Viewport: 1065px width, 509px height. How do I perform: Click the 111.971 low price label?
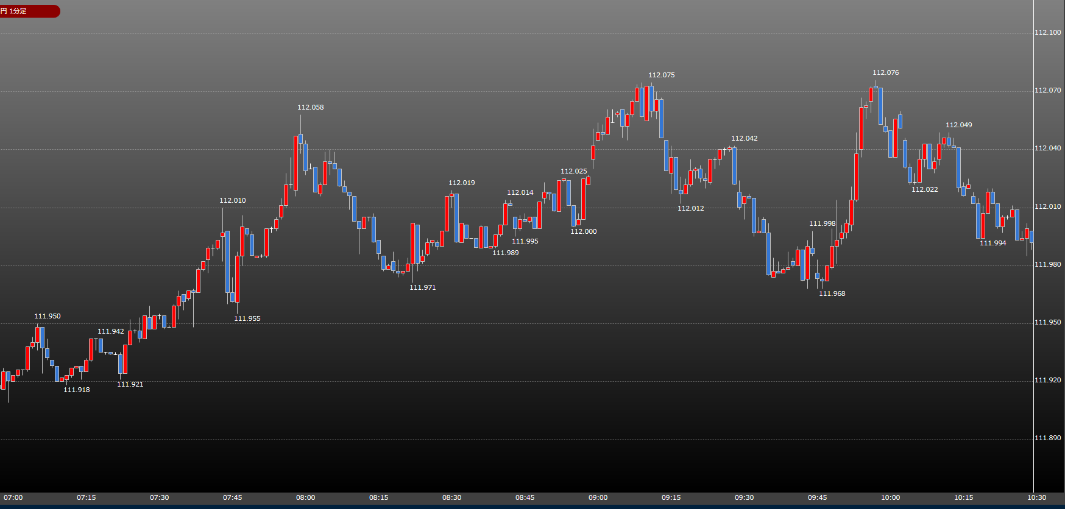(x=423, y=287)
